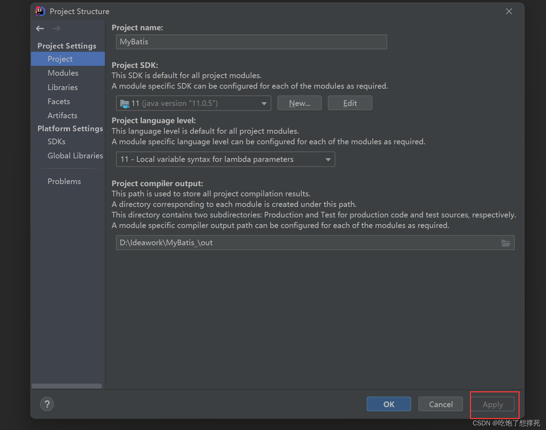Expand the project language level dropdown
546x430 pixels.
pyautogui.click(x=226, y=159)
